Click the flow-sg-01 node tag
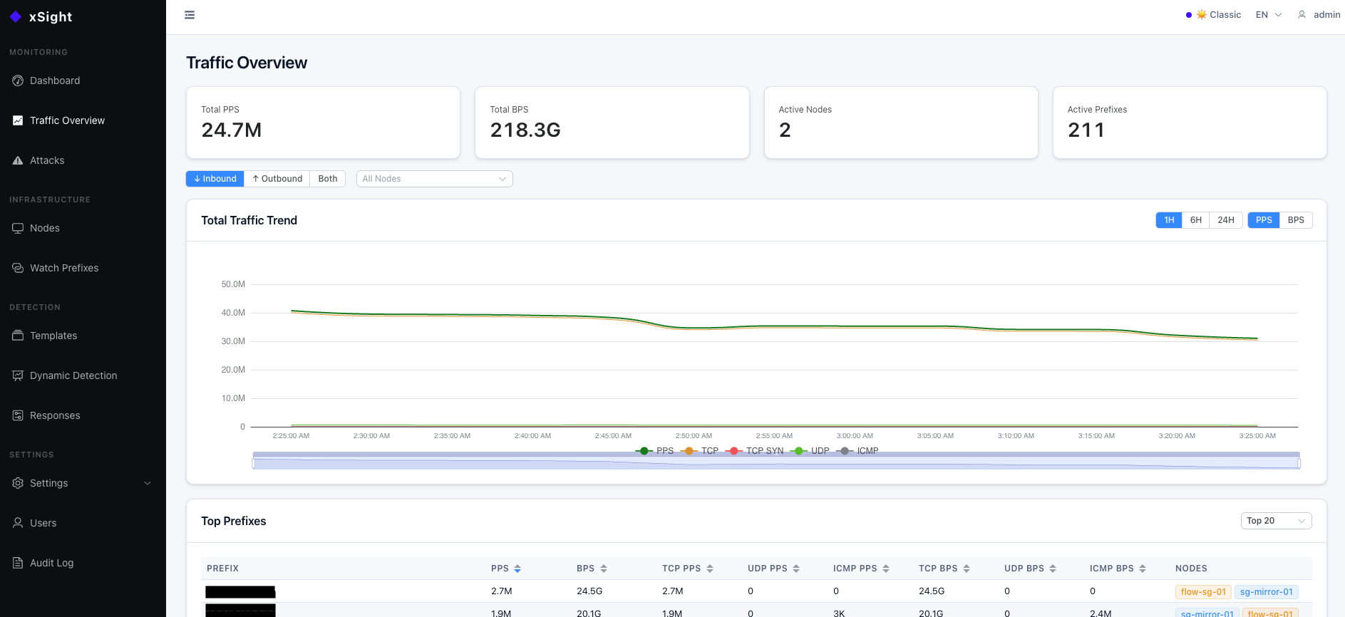 1202,592
